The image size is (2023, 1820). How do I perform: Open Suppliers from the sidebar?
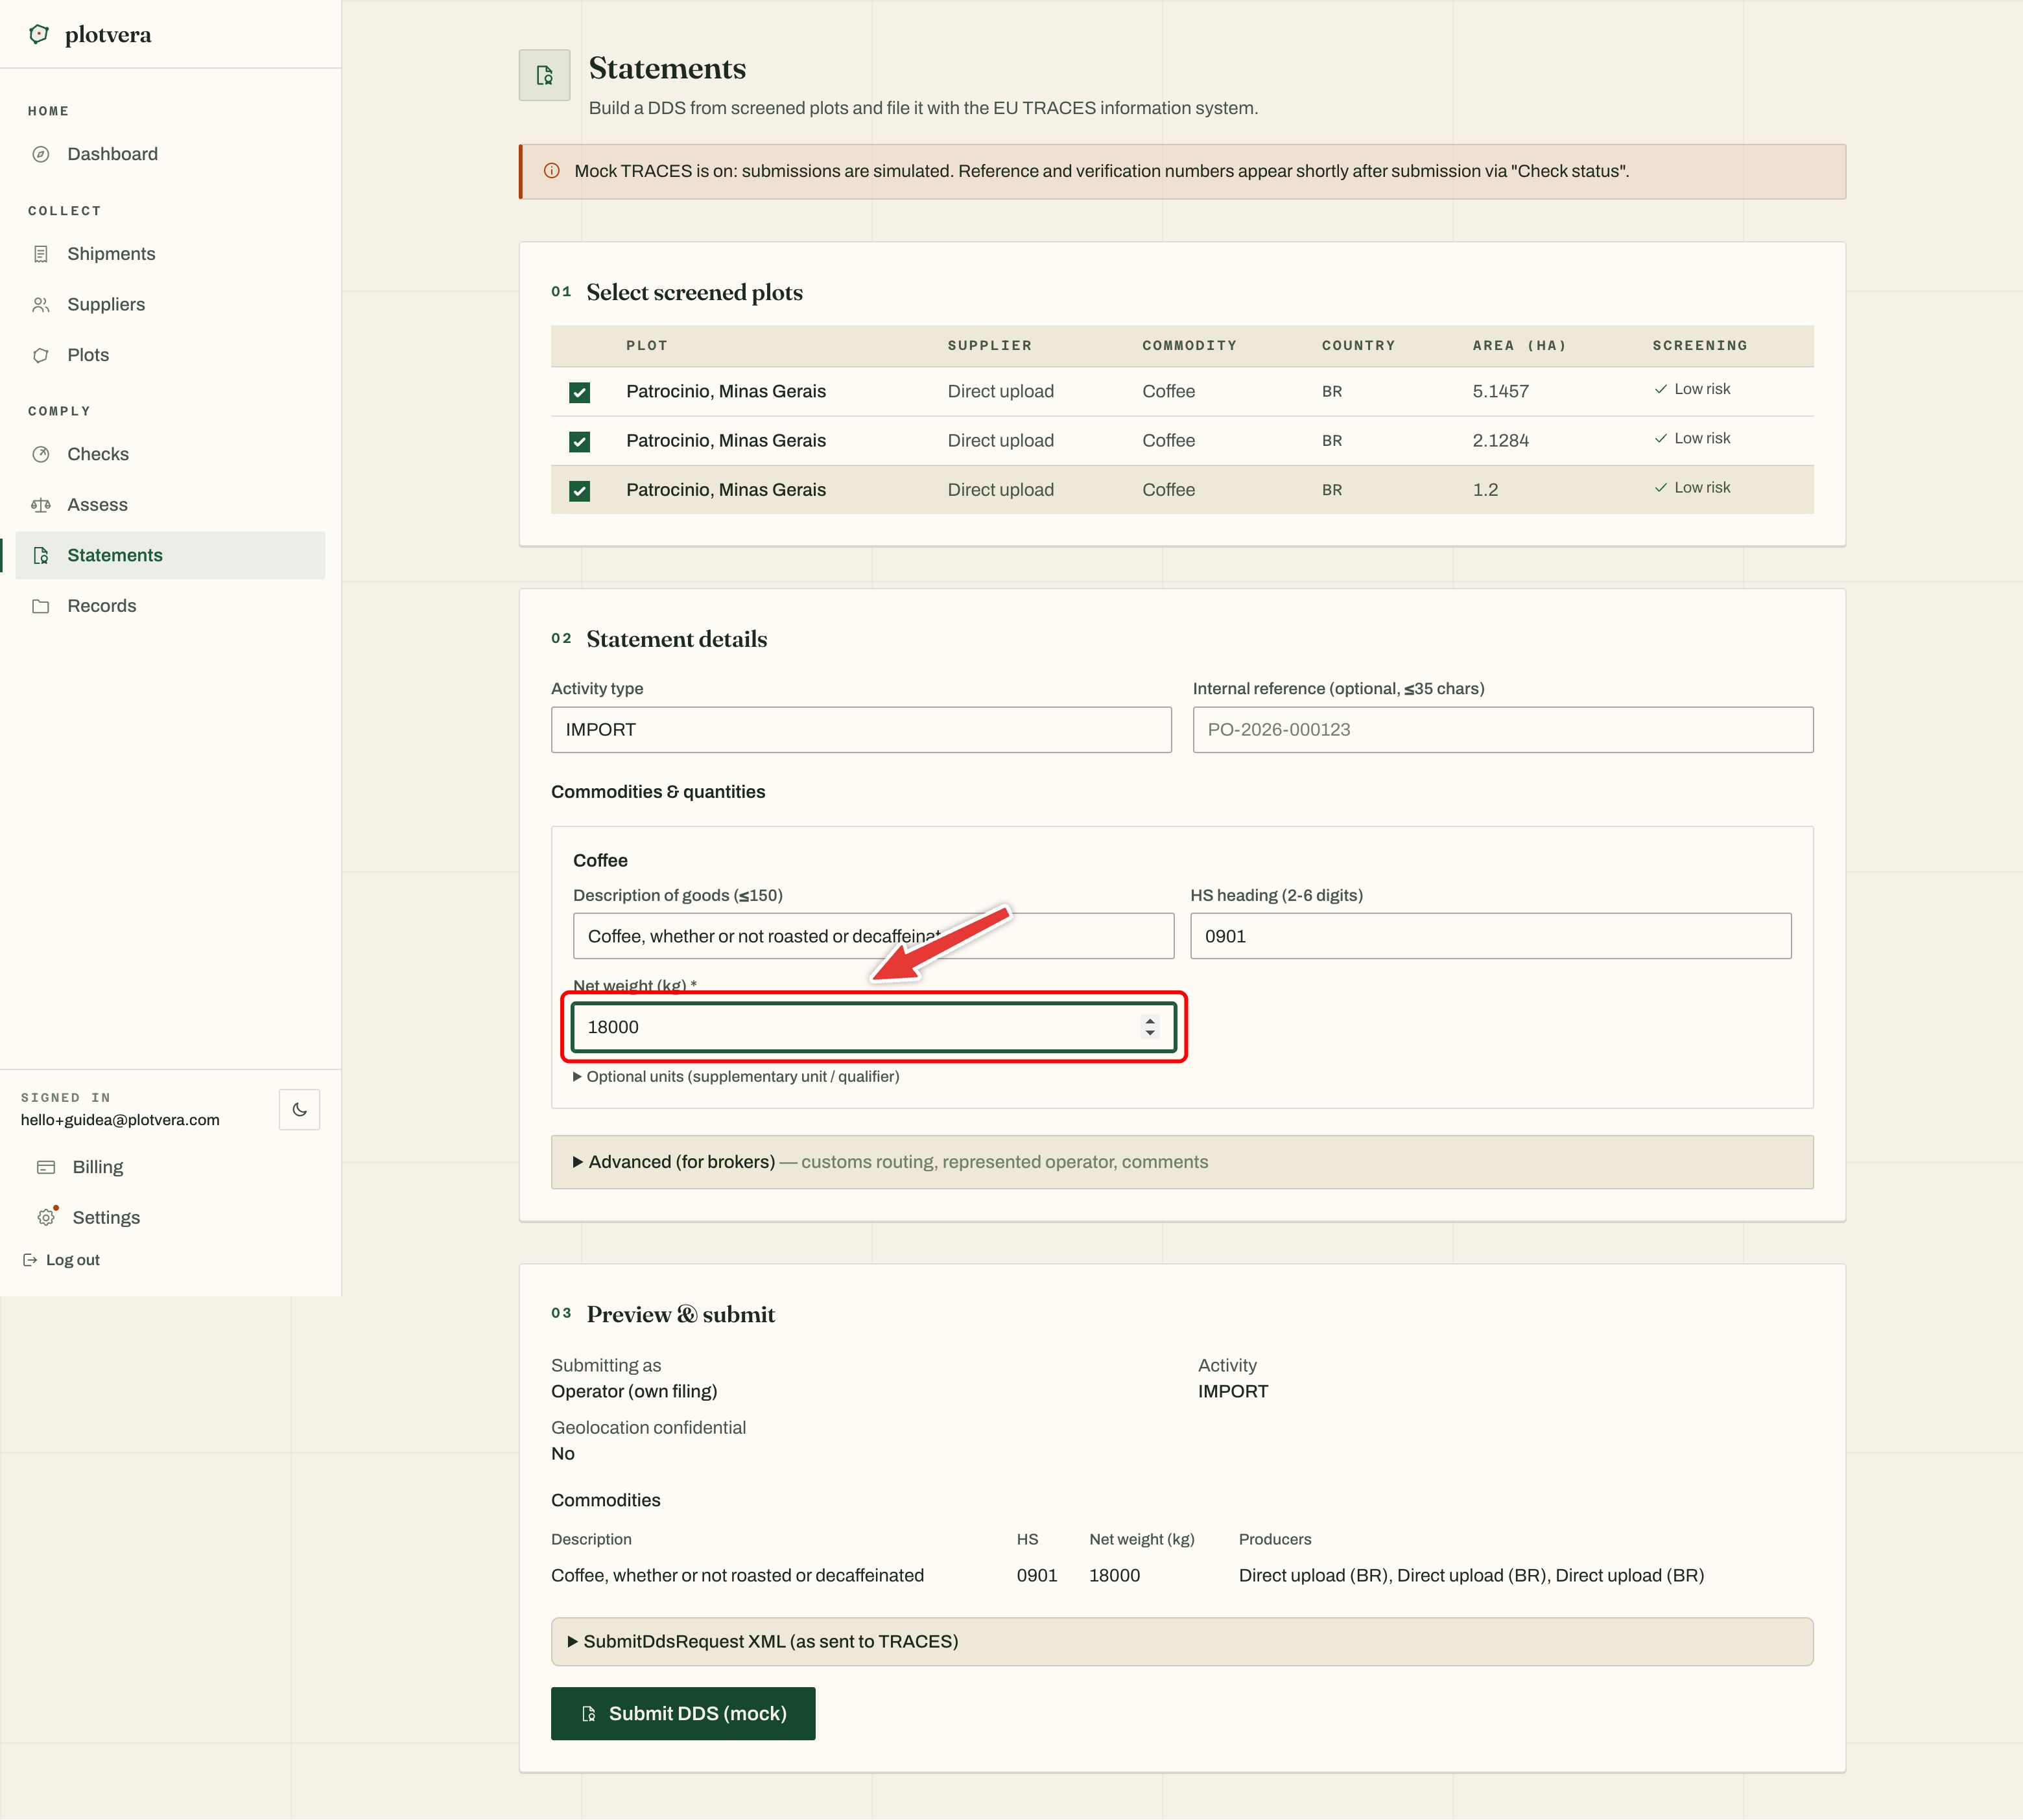click(170, 304)
